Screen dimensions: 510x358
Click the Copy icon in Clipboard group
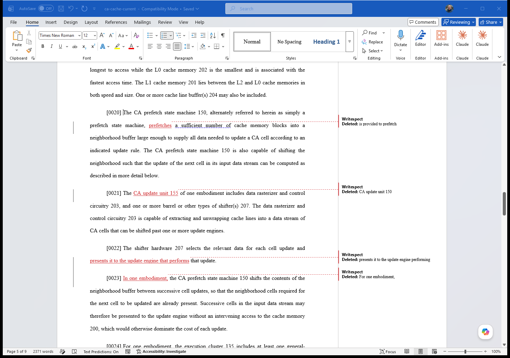coord(29,42)
